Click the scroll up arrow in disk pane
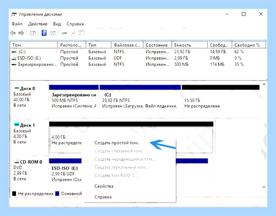 click(264, 84)
